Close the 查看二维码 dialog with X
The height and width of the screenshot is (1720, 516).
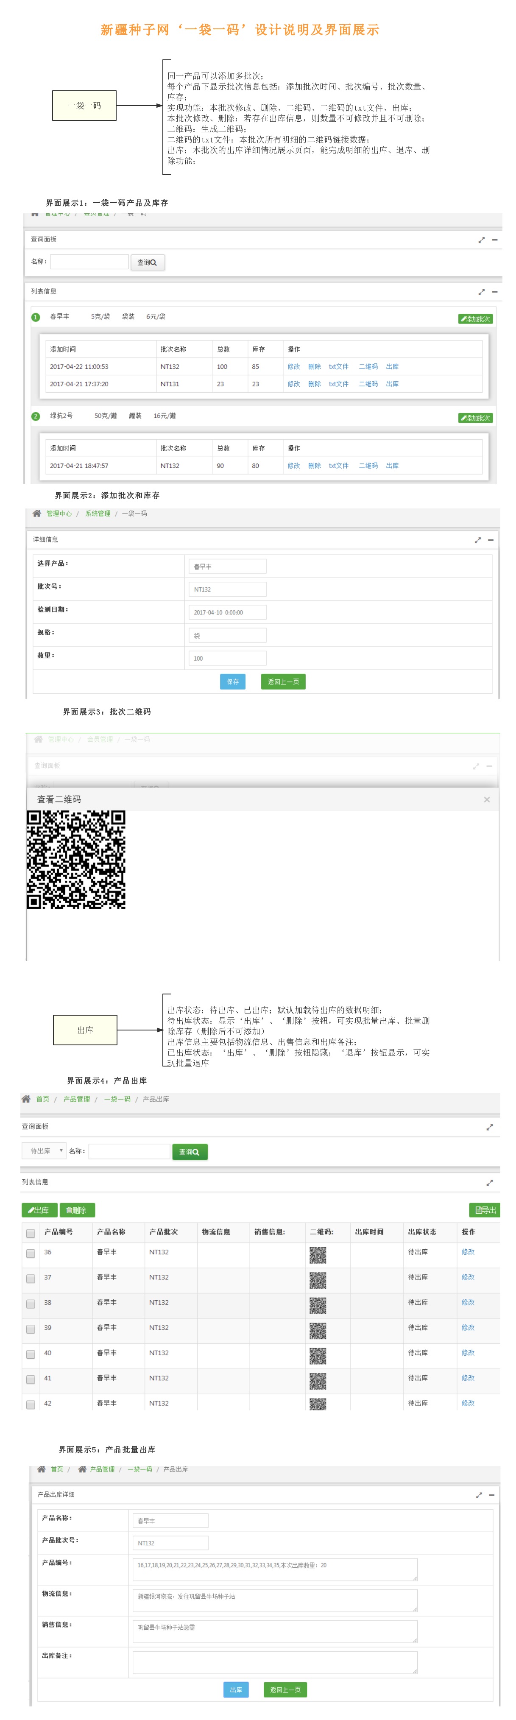(487, 799)
